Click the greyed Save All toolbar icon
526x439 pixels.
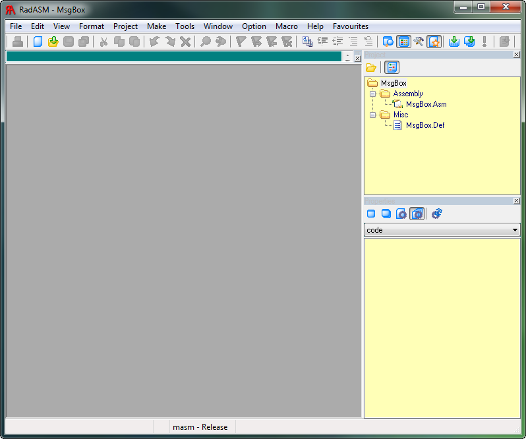[84, 42]
